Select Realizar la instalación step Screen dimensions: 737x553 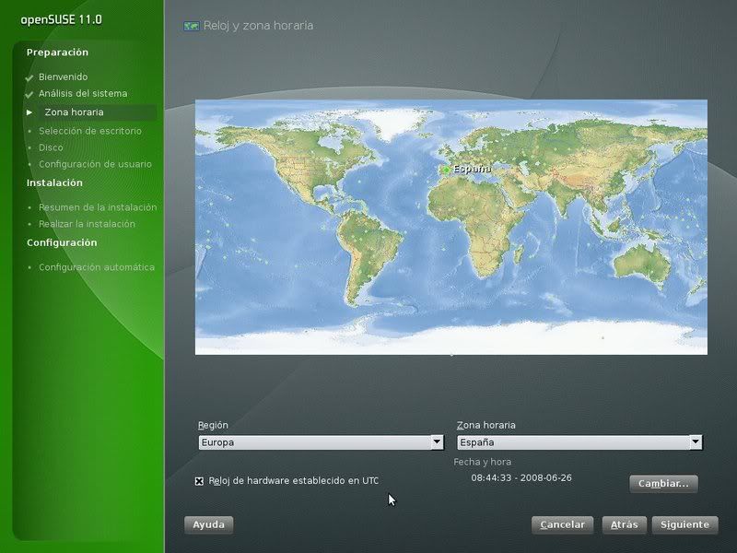click(x=87, y=224)
